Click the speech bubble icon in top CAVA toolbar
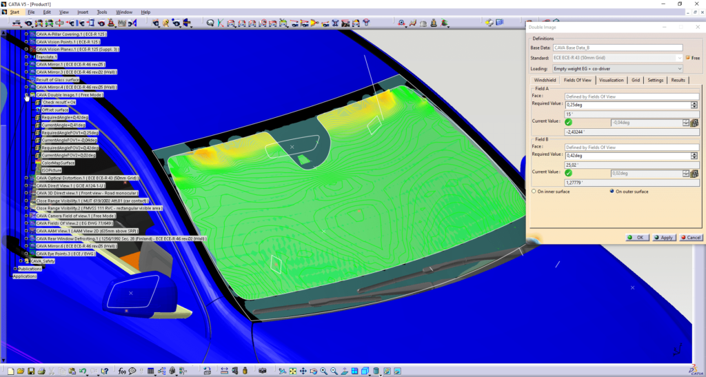Screen dimensions: 706x377 coord(210,23)
